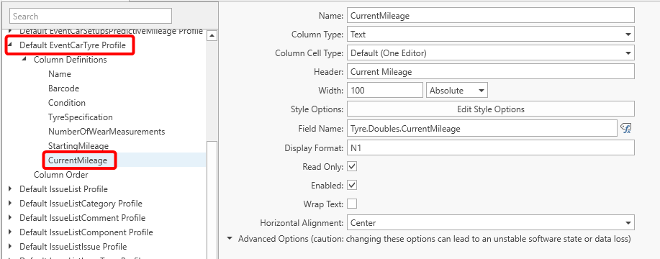
Task: Select the TyreSpecification column item
Action: (x=81, y=117)
